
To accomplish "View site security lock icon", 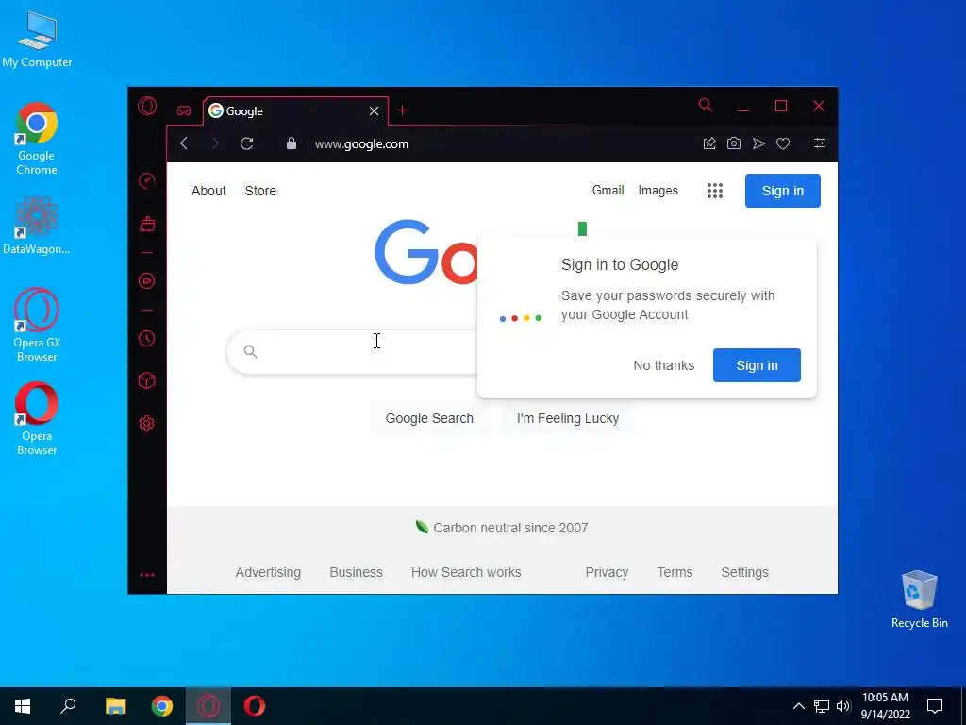I will [x=291, y=143].
